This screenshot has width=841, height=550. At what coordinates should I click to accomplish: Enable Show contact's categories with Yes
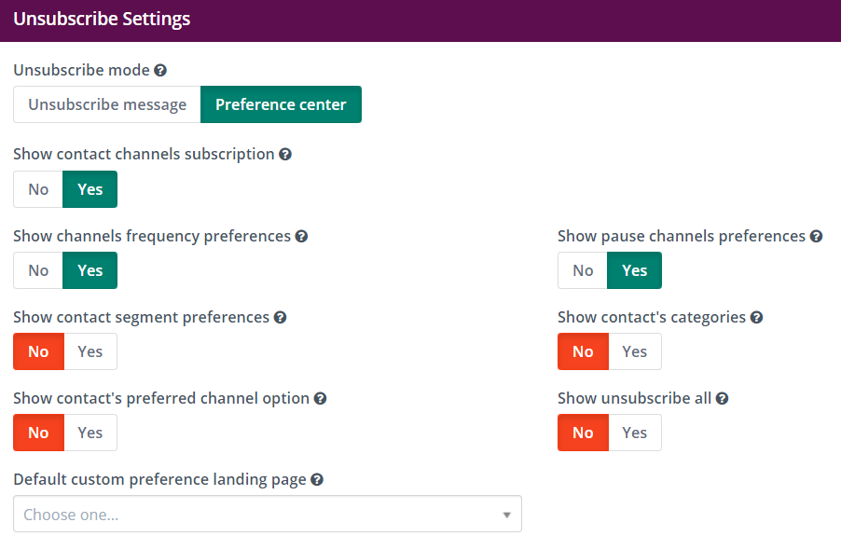pos(635,351)
